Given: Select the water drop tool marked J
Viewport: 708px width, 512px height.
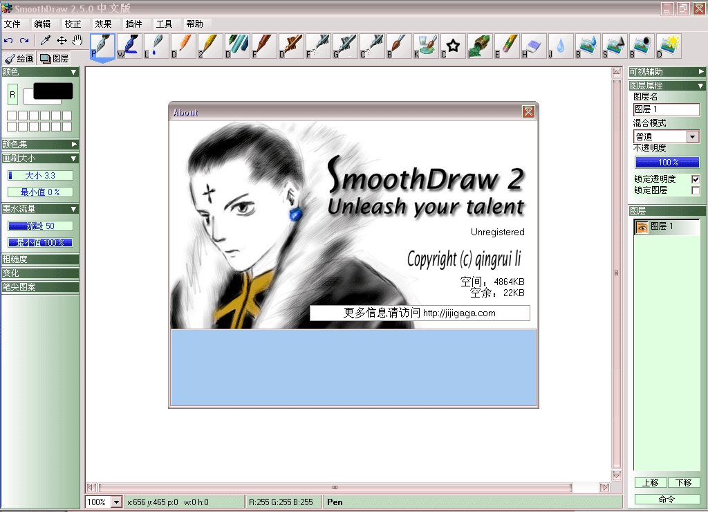Looking at the screenshot, I should click(560, 46).
